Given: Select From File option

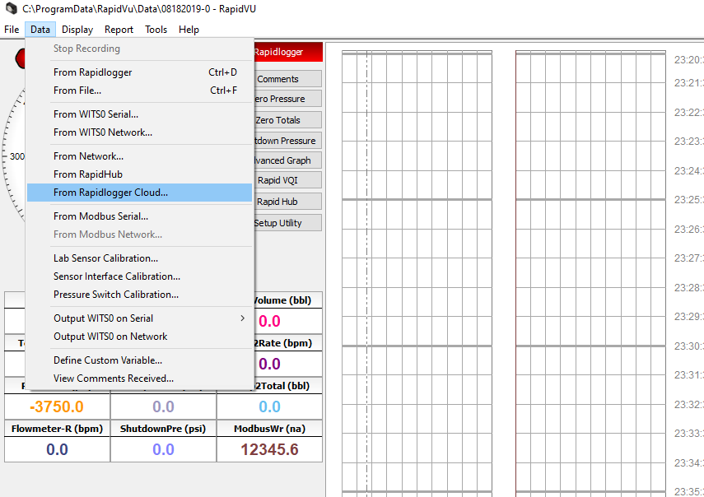Looking at the screenshot, I should pyautogui.click(x=77, y=91).
